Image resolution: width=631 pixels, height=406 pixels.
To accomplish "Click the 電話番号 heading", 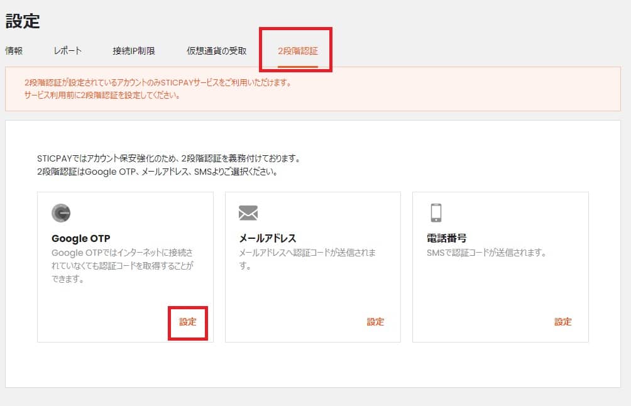I will pyautogui.click(x=447, y=238).
